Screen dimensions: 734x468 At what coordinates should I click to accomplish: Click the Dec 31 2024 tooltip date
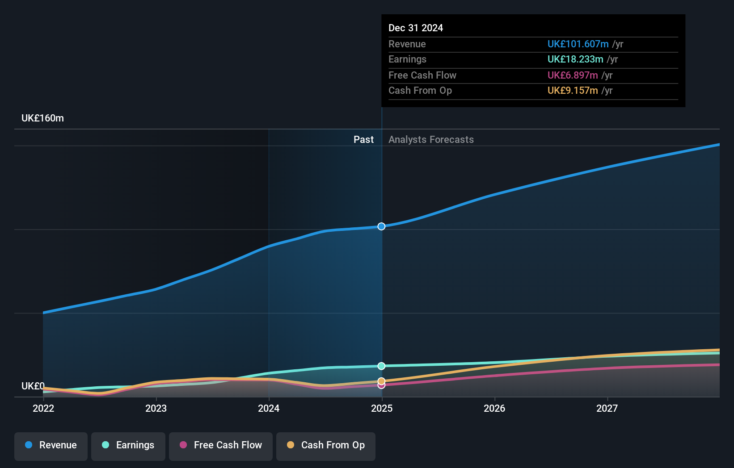(x=416, y=28)
